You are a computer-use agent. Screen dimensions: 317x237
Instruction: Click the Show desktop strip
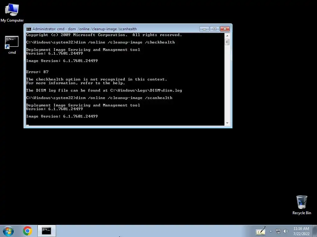(315, 231)
